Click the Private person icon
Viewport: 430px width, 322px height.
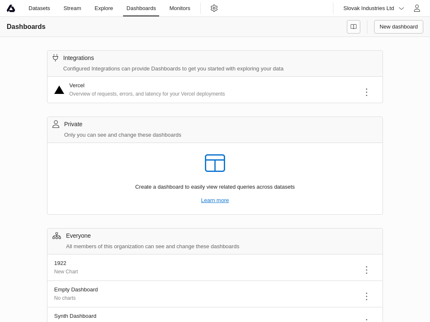56,124
